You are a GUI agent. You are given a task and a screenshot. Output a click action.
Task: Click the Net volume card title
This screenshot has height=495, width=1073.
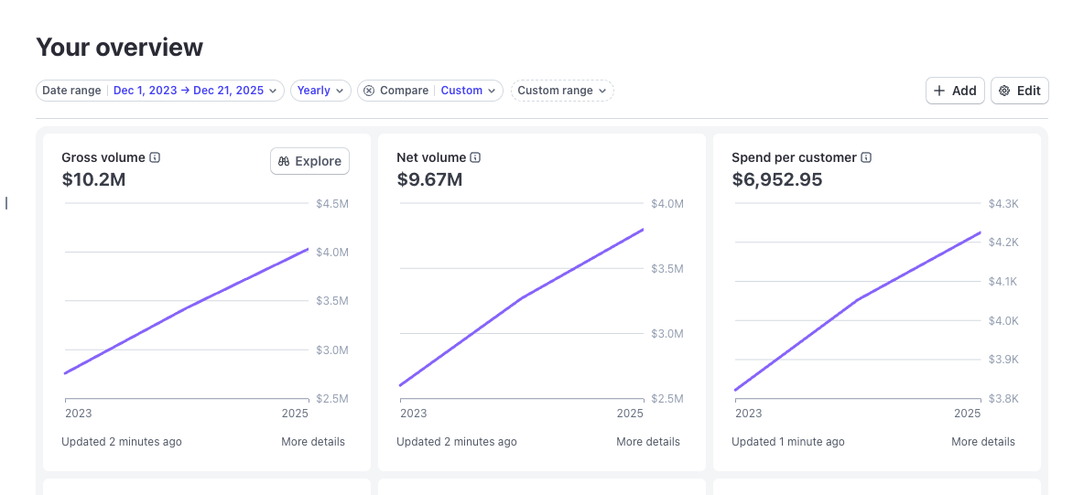[x=431, y=157]
